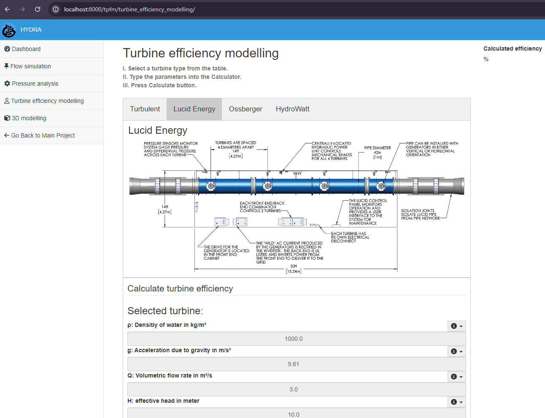Focus the gravity field showing 9.81
Screen dimensions: 545x418
point(297,364)
